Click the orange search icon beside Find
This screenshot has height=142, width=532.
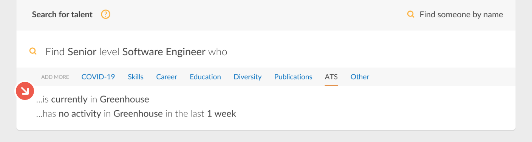33,51
